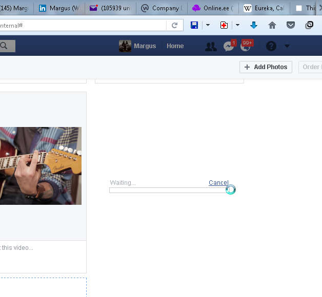Screen dimensions: 322x297
Task: Open the help question mark icon
Action: (271, 46)
